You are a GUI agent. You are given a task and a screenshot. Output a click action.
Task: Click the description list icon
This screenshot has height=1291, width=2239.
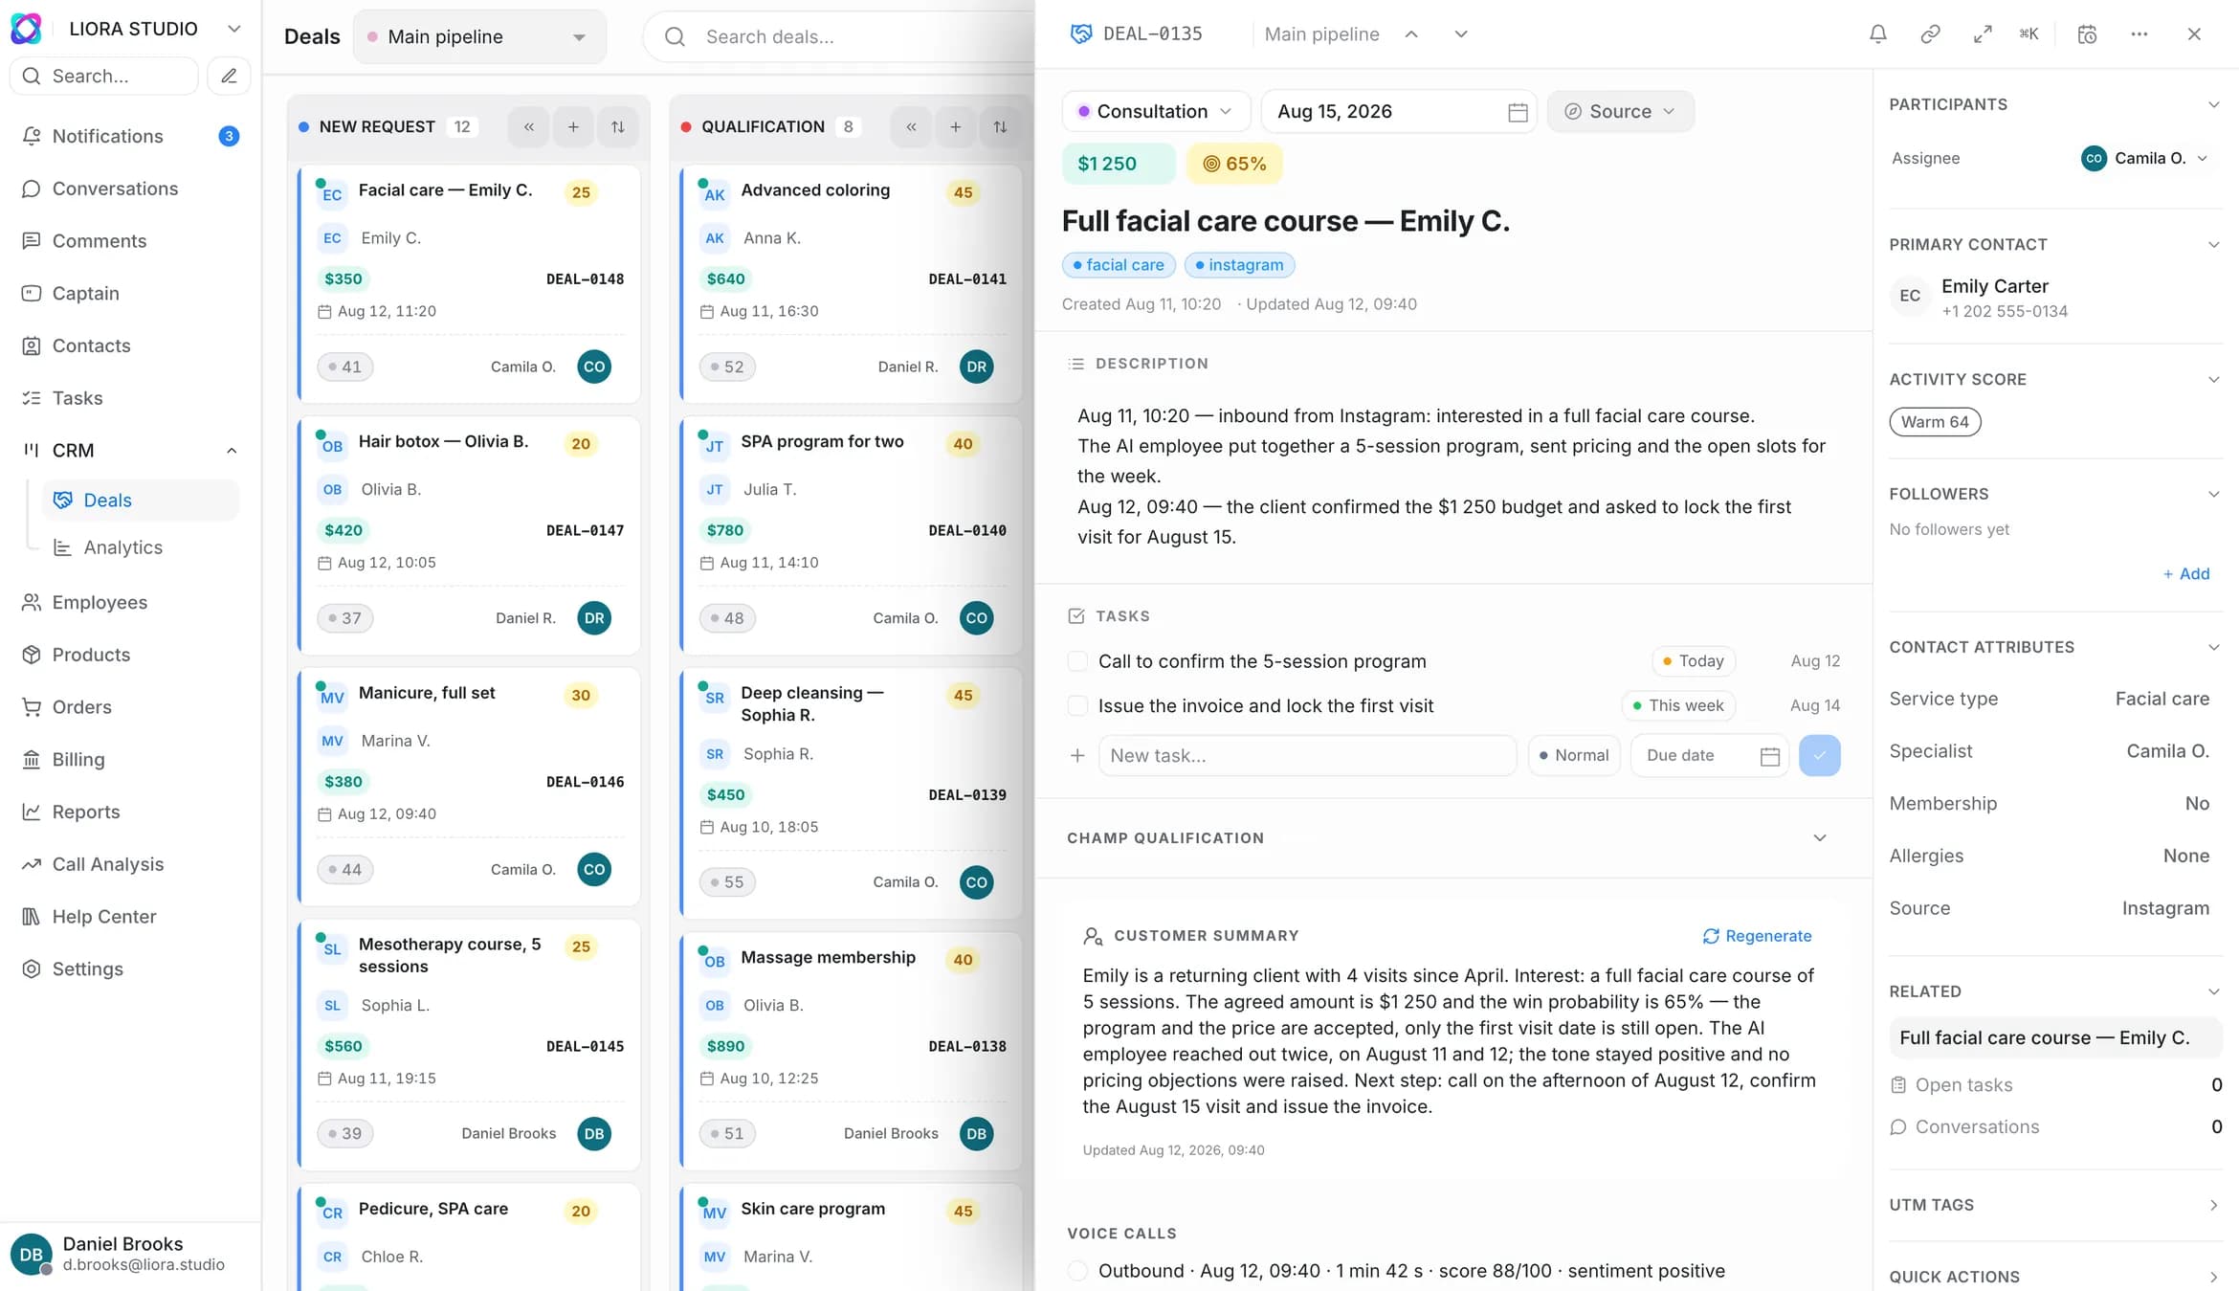tap(1076, 364)
